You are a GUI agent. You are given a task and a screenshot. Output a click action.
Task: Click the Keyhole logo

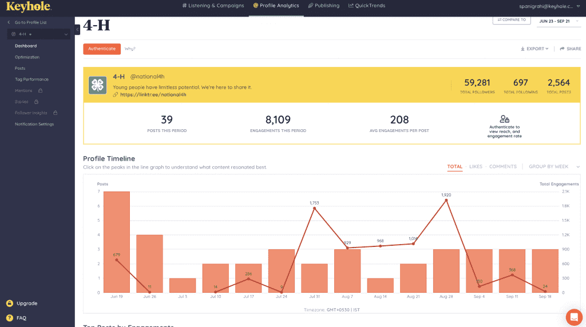coord(29,6)
